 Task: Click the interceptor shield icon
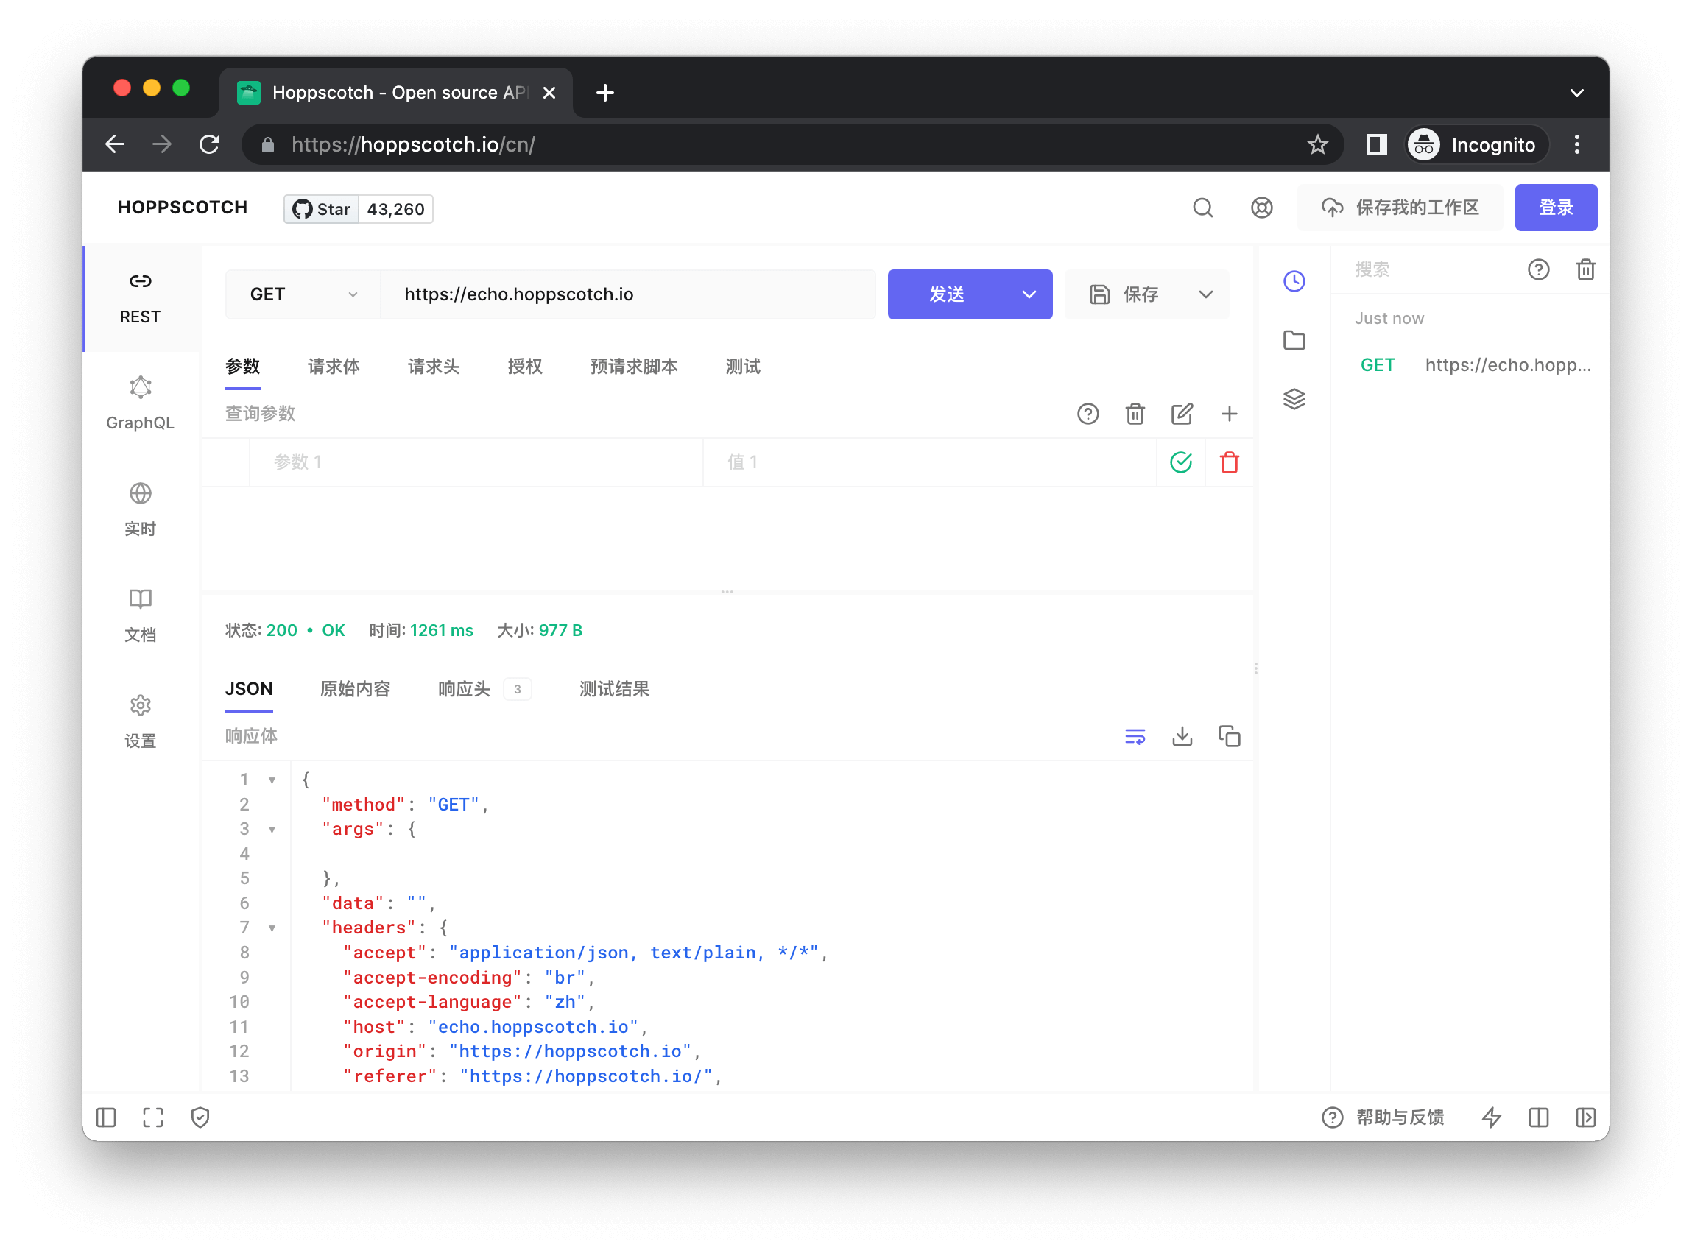(x=200, y=1117)
